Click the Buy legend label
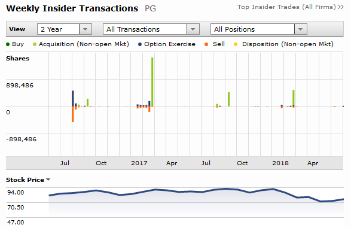The image size is (351, 228). pos(18,44)
